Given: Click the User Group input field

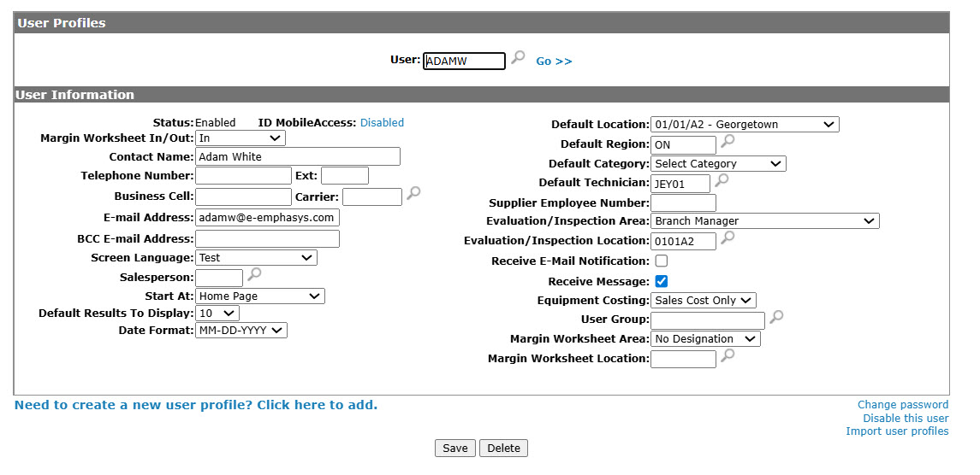Looking at the screenshot, I should click(x=708, y=320).
